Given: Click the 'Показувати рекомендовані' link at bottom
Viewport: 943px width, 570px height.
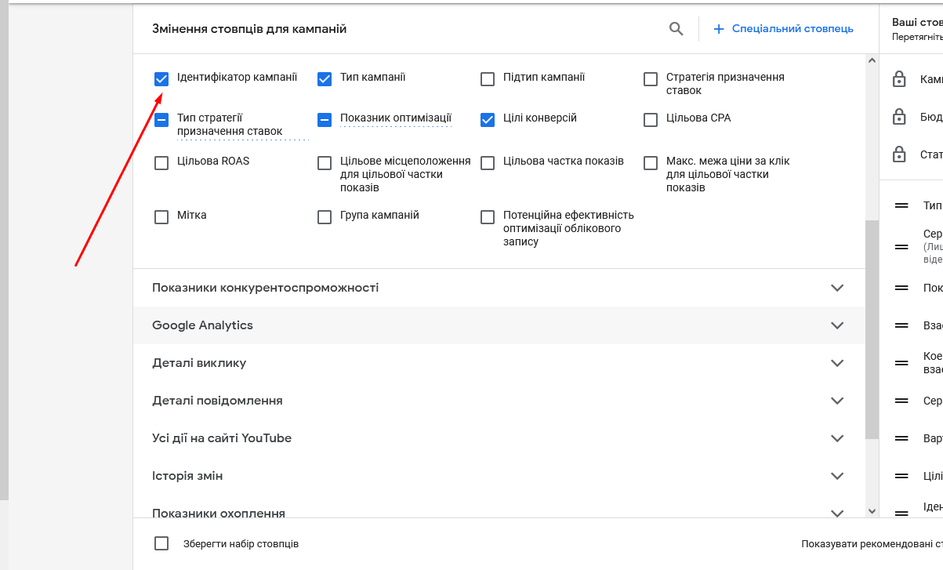Looking at the screenshot, I should click(x=870, y=543).
